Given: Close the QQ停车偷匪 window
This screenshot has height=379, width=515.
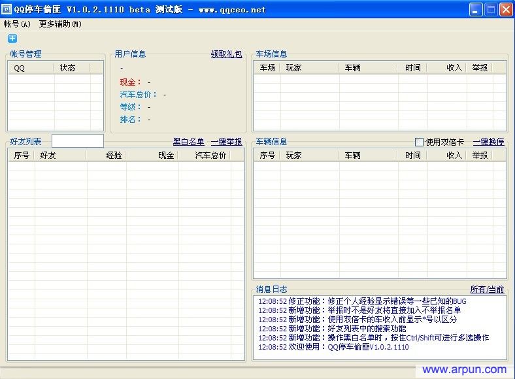Looking at the screenshot, I should [506, 10].
